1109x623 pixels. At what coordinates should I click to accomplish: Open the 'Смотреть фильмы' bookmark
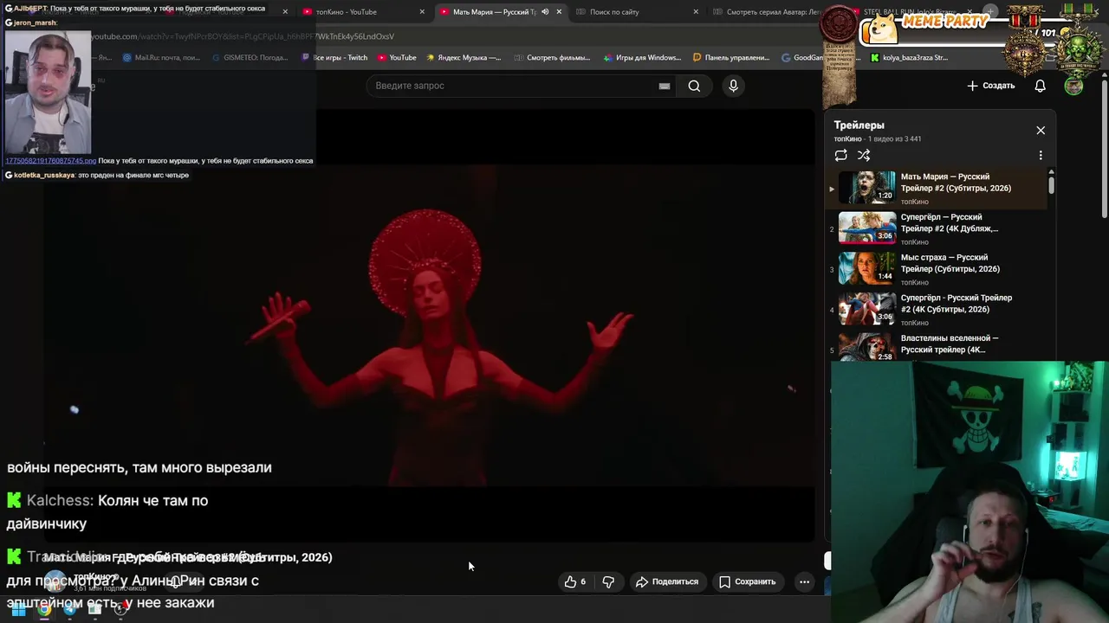(x=551, y=58)
